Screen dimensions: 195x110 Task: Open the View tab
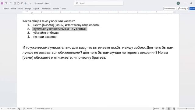pos(64,9)
